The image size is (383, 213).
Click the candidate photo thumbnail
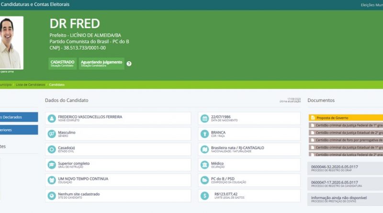11,43
